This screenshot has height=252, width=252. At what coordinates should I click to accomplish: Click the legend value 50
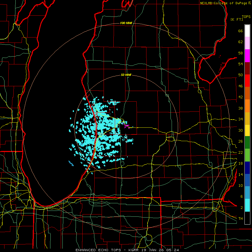tap(241, 75)
